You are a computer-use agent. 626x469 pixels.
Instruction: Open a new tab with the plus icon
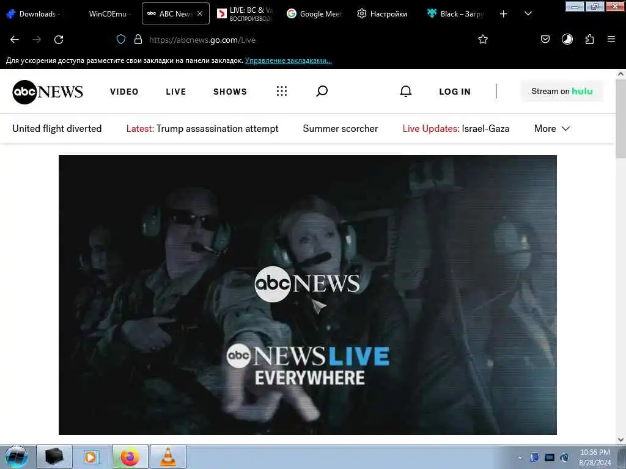pos(504,14)
